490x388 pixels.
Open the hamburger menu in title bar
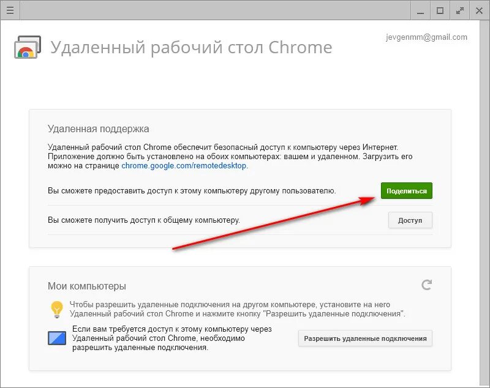(x=10, y=10)
